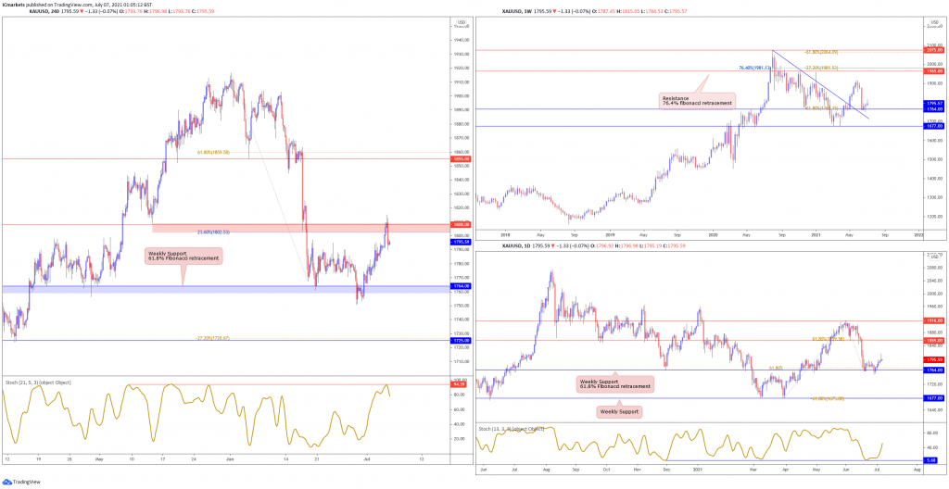This screenshot has width=949, height=489.
Task: Click the red 1916.00 label on daily chart
Action: (x=931, y=320)
